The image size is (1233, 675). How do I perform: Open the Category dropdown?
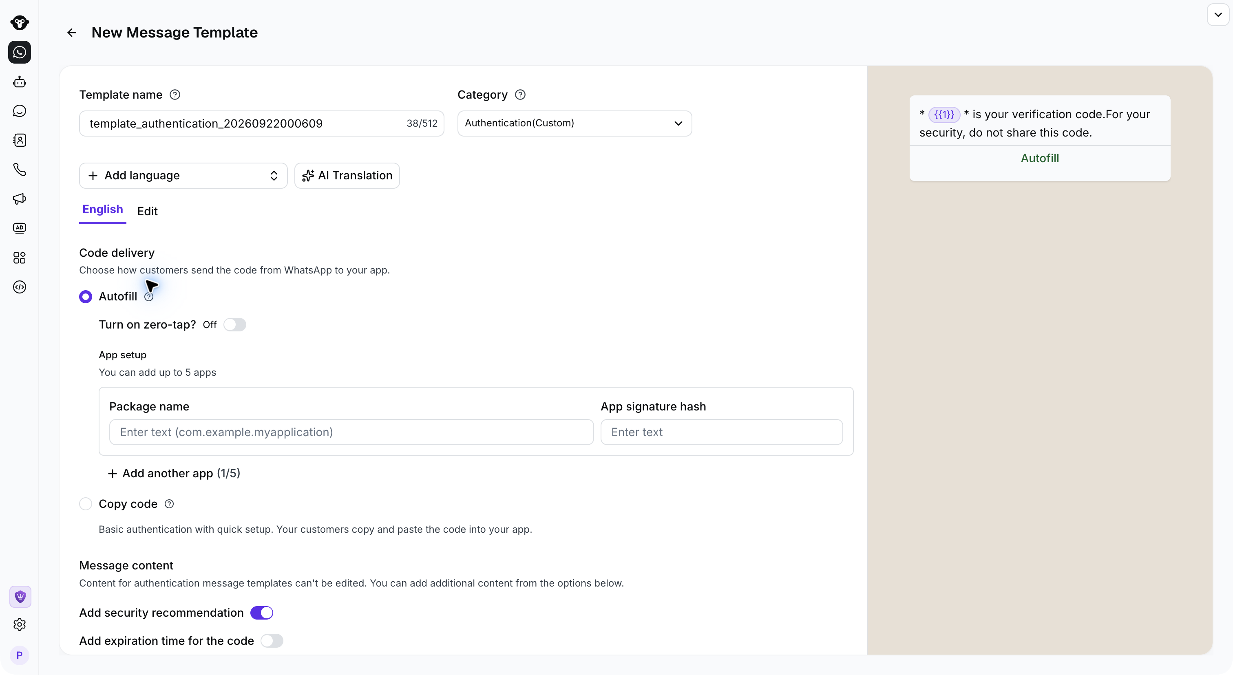[x=575, y=124]
